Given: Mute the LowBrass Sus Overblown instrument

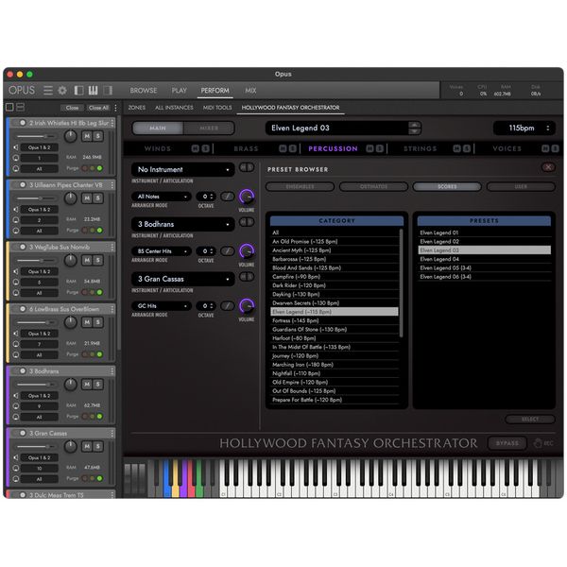Looking at the screenshot, I should click(87, 322).
